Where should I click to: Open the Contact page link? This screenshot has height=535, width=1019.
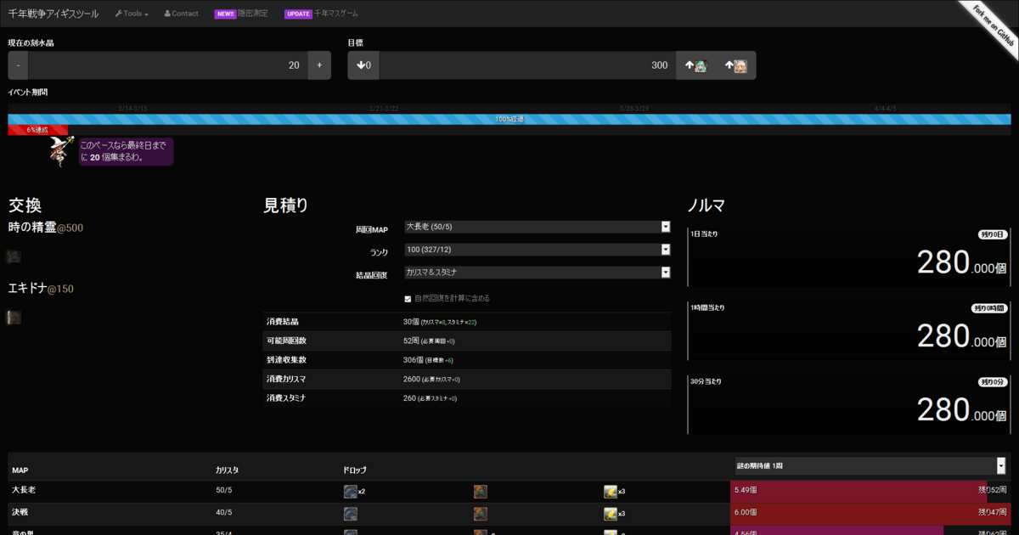coord(181,14)
